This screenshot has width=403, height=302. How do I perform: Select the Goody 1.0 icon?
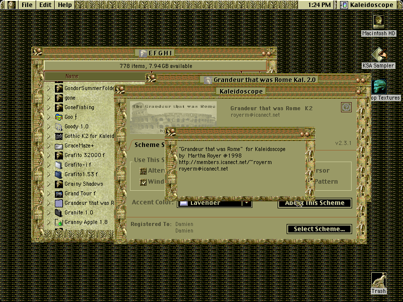(59, 127)
